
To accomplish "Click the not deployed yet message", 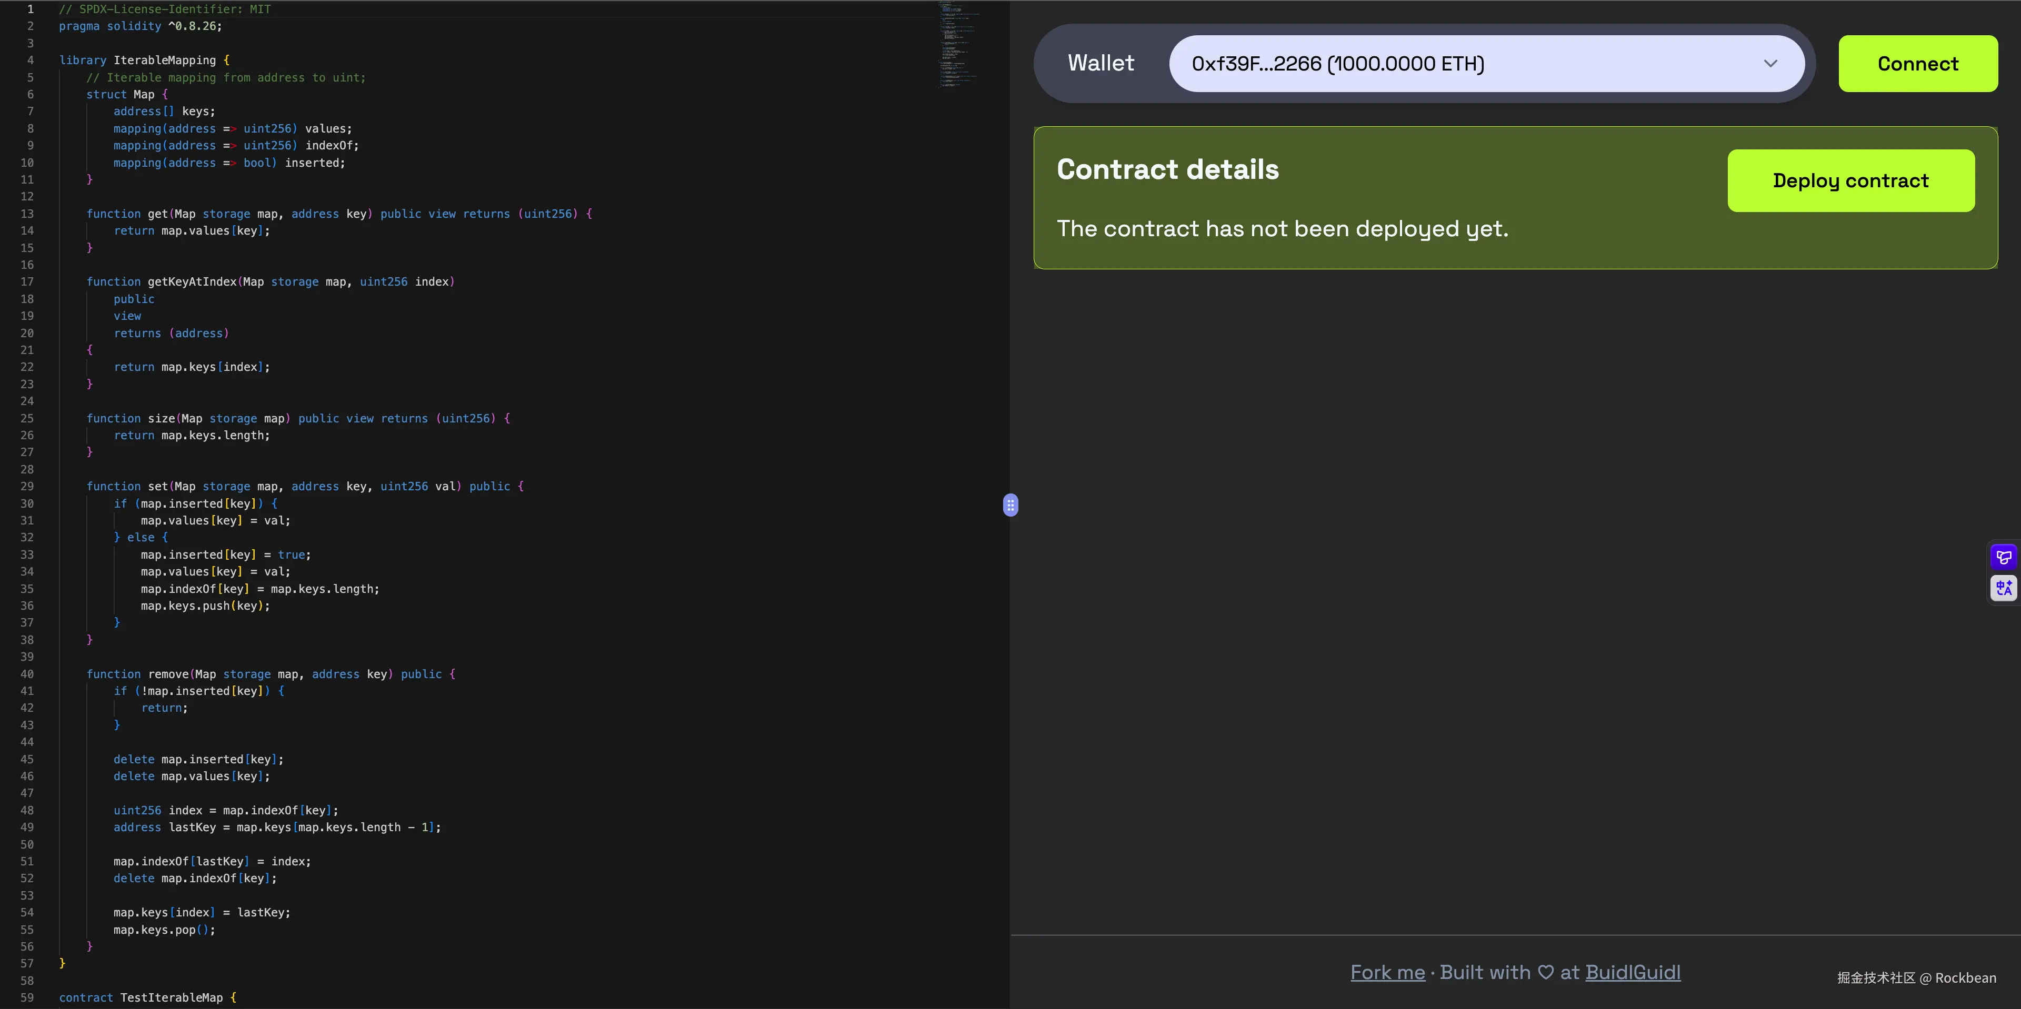I will click(1282, 228).
